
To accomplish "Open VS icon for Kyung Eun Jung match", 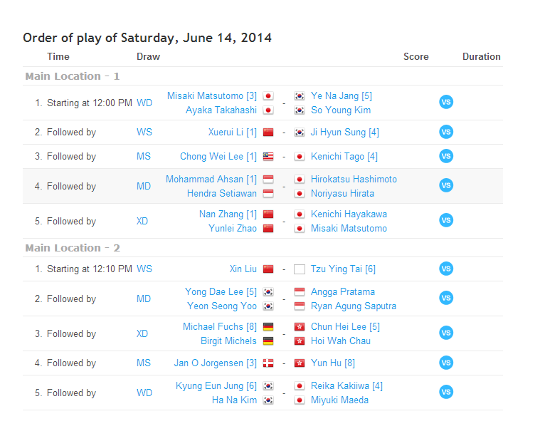I will click(x=446, y=393).
